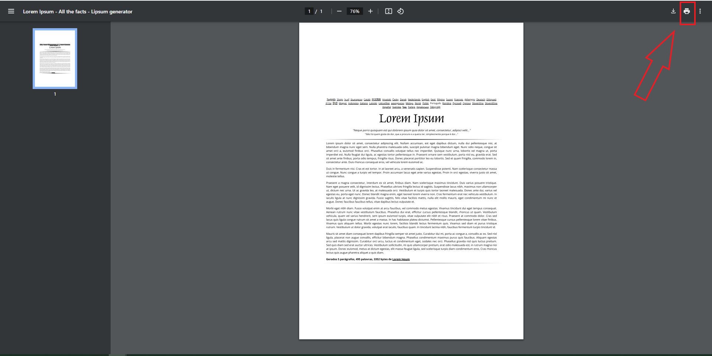Click the Shqip language link
This screenshot has width=712, height=356.
(x=340, y=99)
